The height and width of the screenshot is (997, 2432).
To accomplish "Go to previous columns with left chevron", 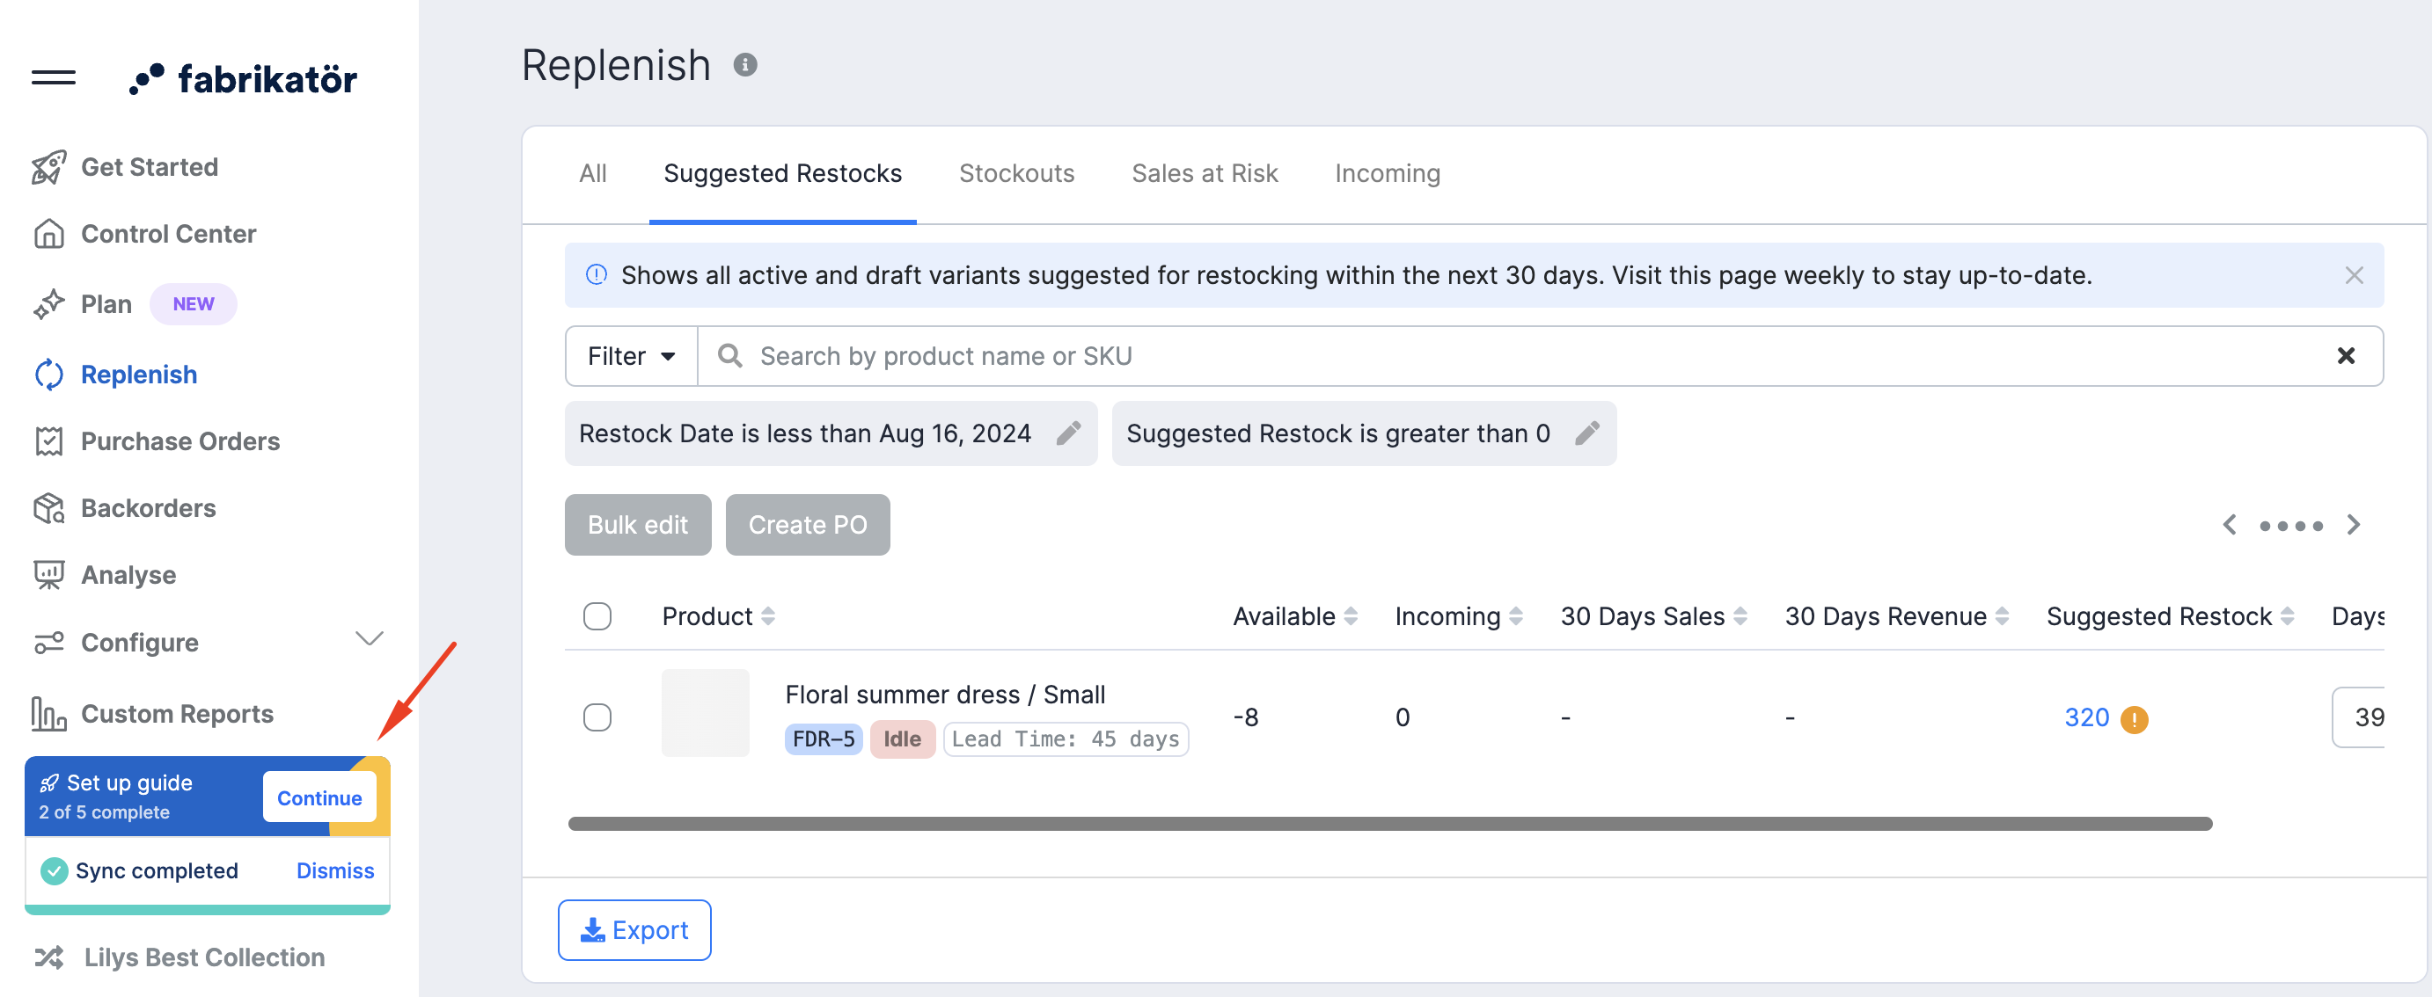I will (x=2229, y=525).
